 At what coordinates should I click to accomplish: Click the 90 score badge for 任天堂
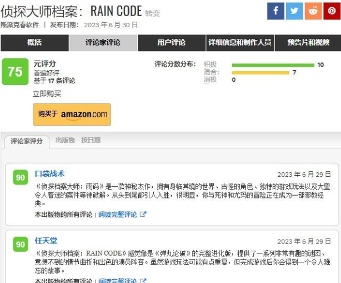tap(21, 244)
